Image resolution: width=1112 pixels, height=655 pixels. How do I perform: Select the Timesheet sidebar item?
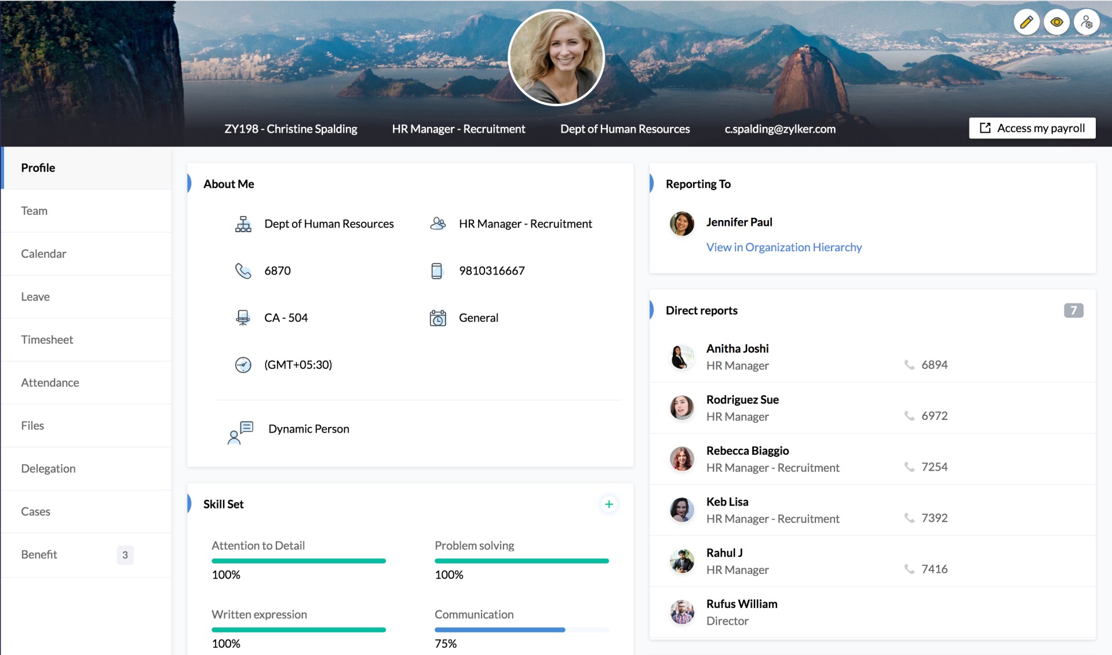(47, 340)
